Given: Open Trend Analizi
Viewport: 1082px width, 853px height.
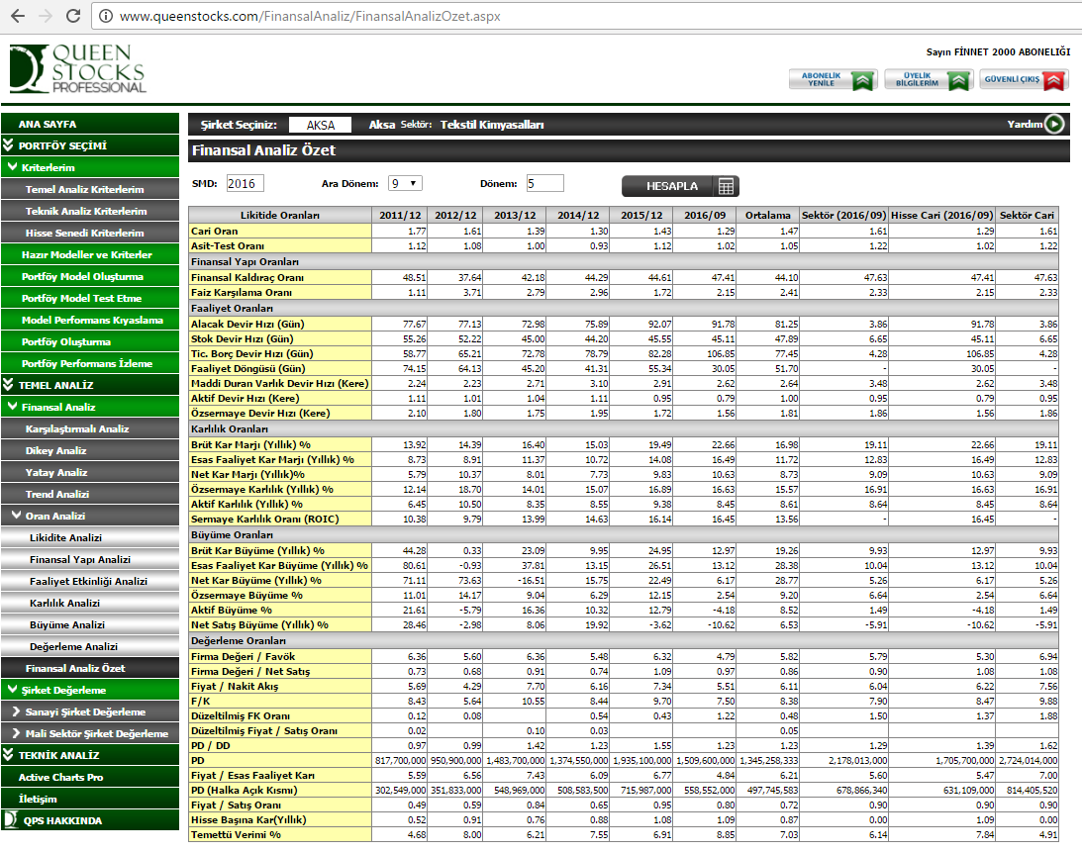Looking at the screenshot, I should 90,494.
